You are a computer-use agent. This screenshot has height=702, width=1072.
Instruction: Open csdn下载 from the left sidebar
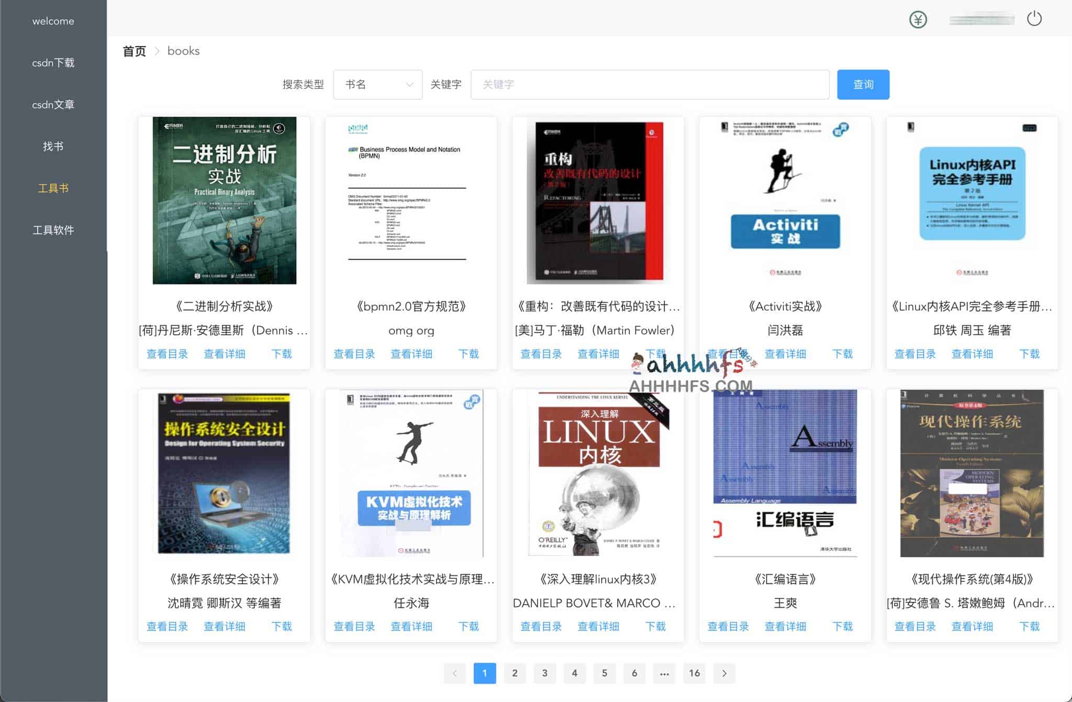coord(53,62)
